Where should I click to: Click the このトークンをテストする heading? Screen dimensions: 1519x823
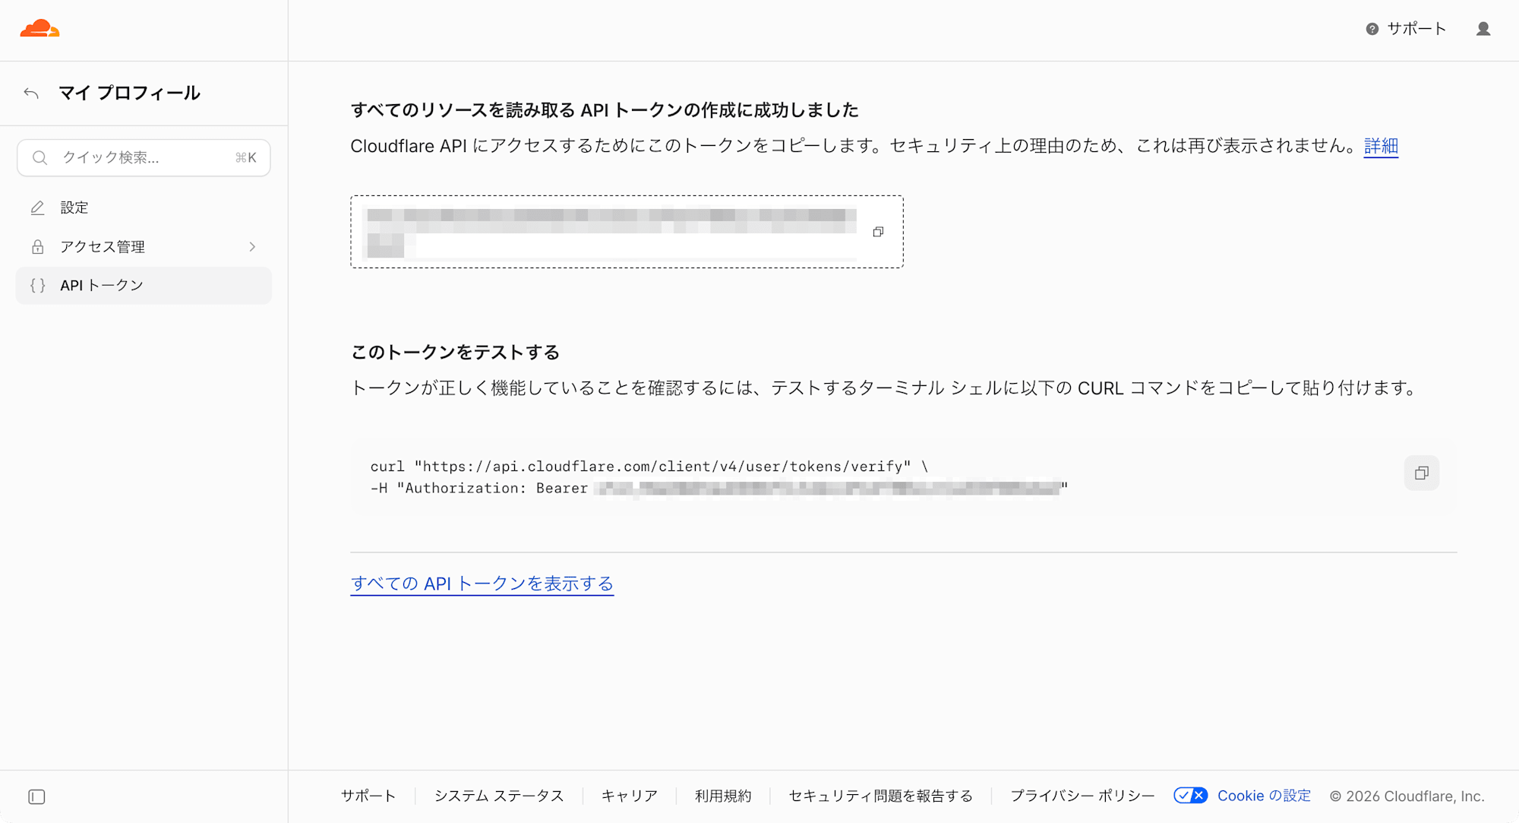click(x=456, y=353)
